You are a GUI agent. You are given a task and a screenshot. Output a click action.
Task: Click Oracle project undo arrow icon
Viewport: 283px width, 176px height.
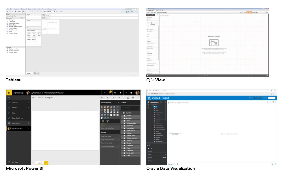tap(268, 102)
